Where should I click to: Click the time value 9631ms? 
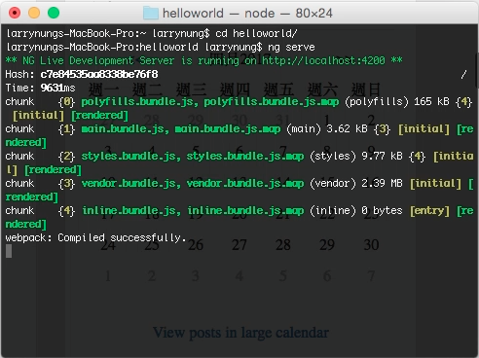(57, 88)
